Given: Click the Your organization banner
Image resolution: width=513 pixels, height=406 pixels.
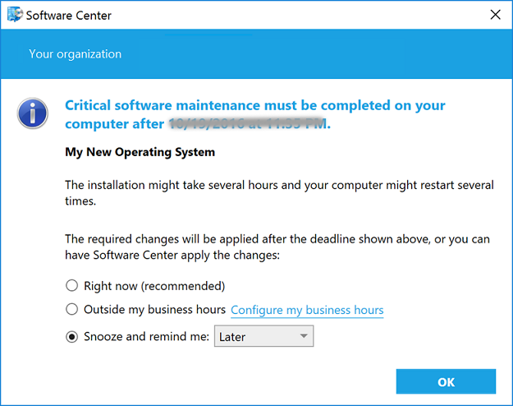Looking at the screenshot, I should pos(75,54).
